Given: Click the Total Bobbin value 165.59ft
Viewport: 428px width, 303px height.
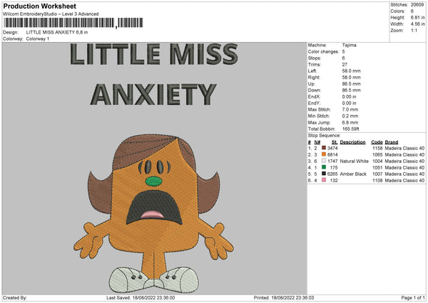Looking at the screenshot, I should coord(351,129).
